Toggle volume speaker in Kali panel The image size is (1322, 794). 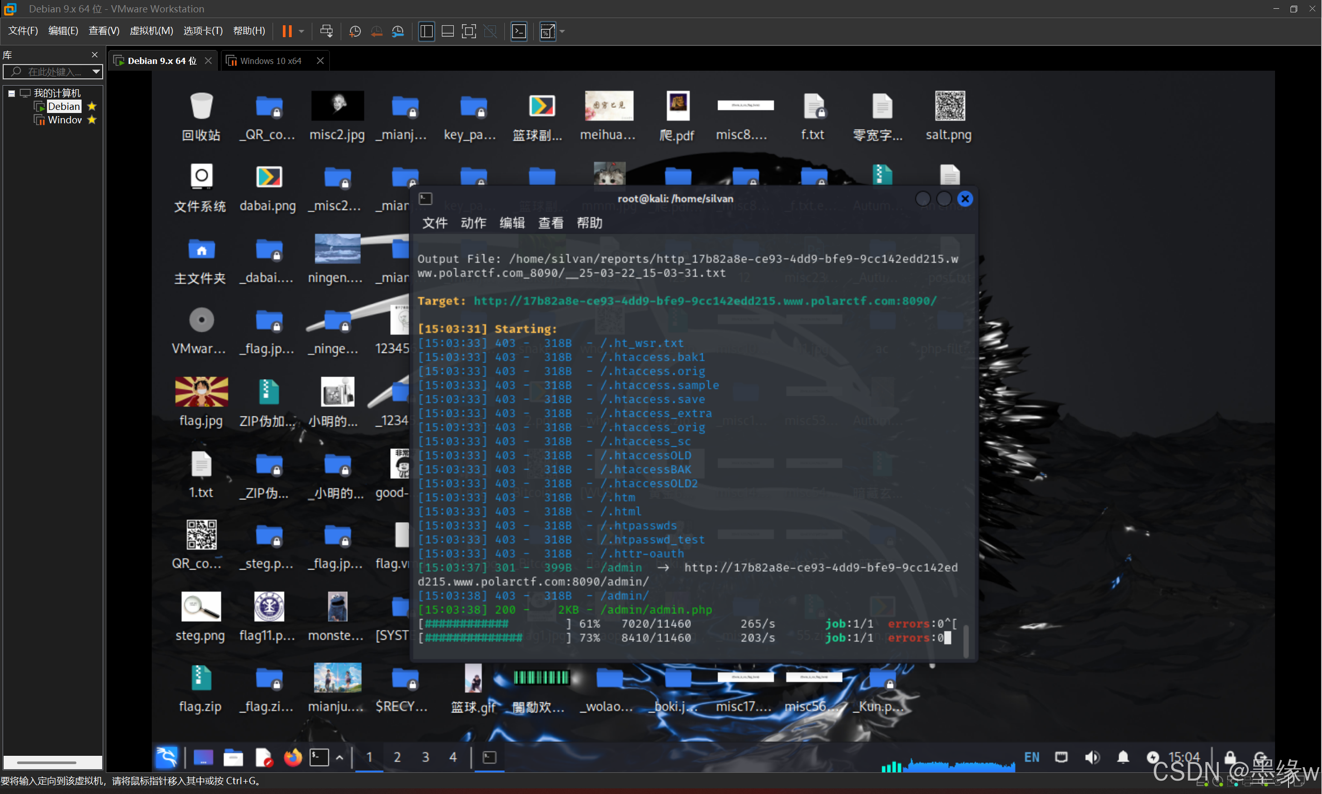pos(1092,757)
